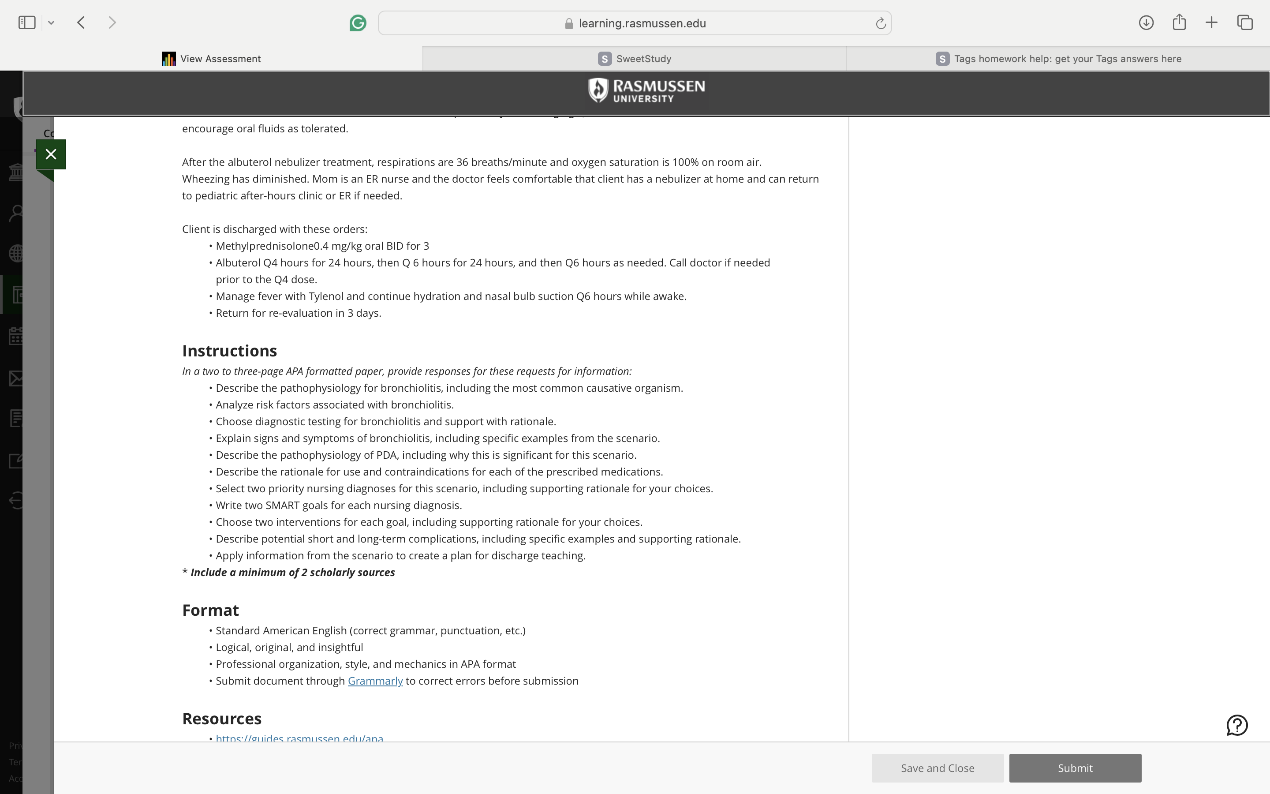This screenshot has height=794, width=1270.
Task: Click the Save and Close button
Action: (937, 768)
